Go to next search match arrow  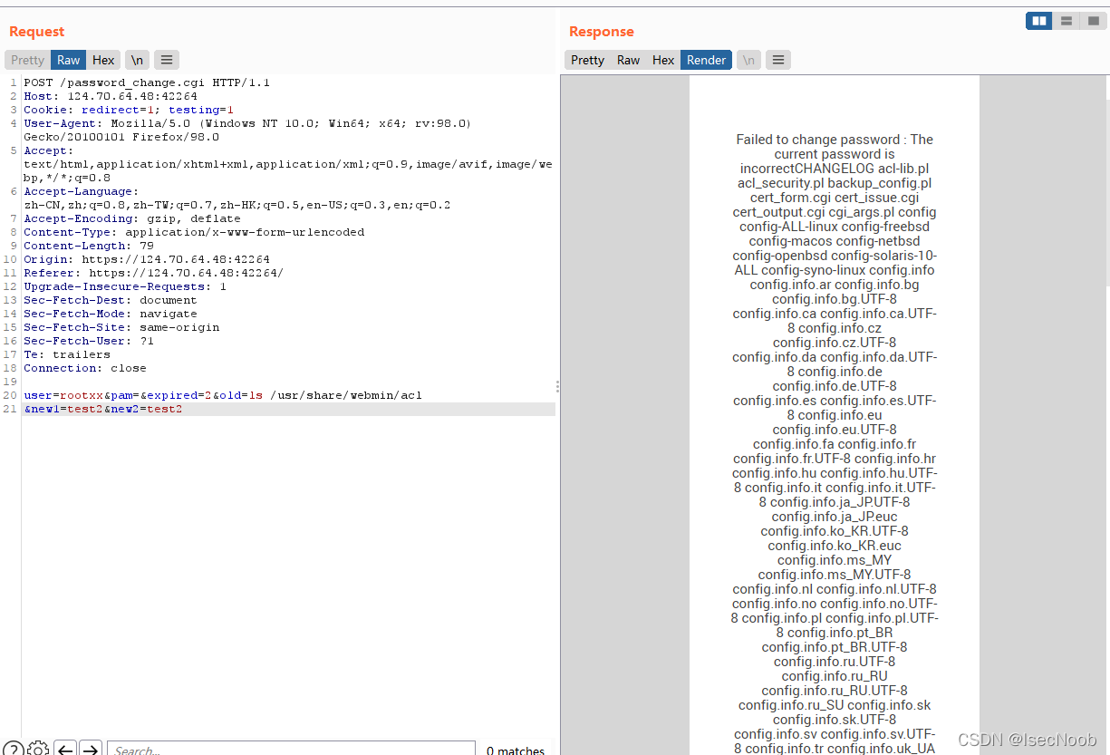pos(90,749)
